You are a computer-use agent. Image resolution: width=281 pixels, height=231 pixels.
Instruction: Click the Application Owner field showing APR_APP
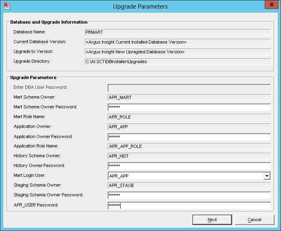click(189, 127)
